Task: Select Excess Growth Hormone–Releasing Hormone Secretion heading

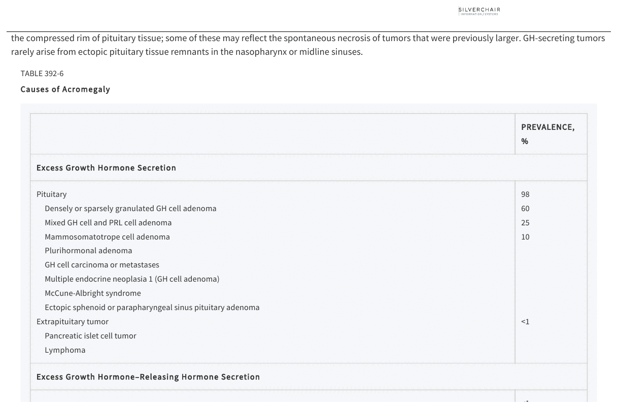Action: coord(148,377)
